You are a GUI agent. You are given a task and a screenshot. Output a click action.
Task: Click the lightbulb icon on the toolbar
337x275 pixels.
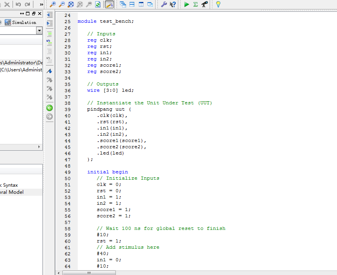(x=218, y=4)
